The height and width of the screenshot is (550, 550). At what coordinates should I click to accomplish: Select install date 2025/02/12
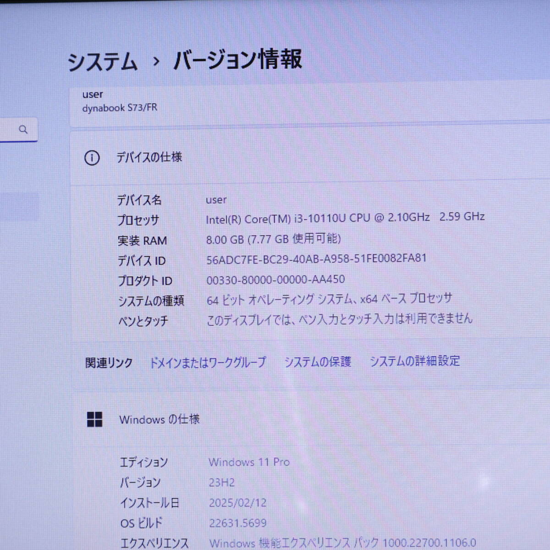[x=238, y=503]
